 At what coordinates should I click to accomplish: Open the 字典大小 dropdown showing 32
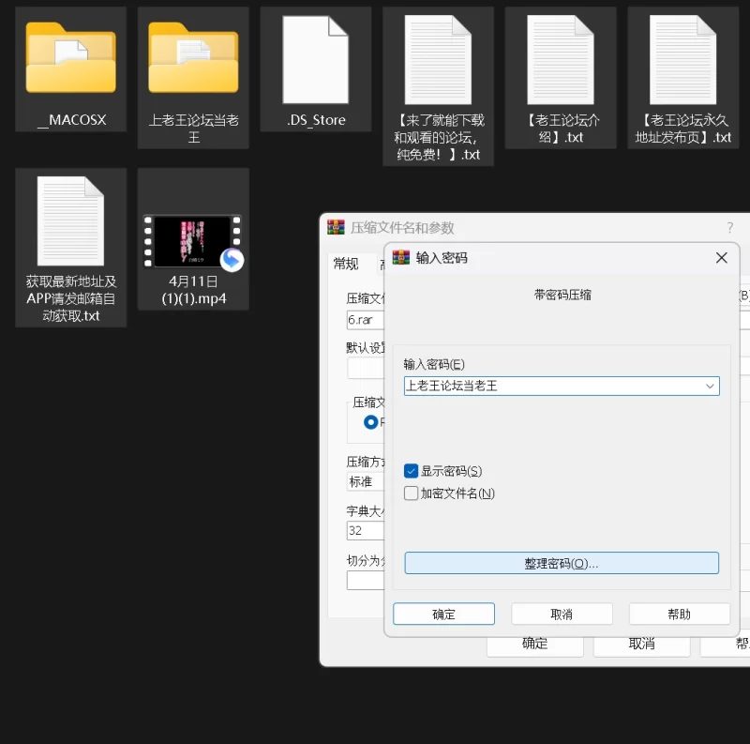(365, 530)
